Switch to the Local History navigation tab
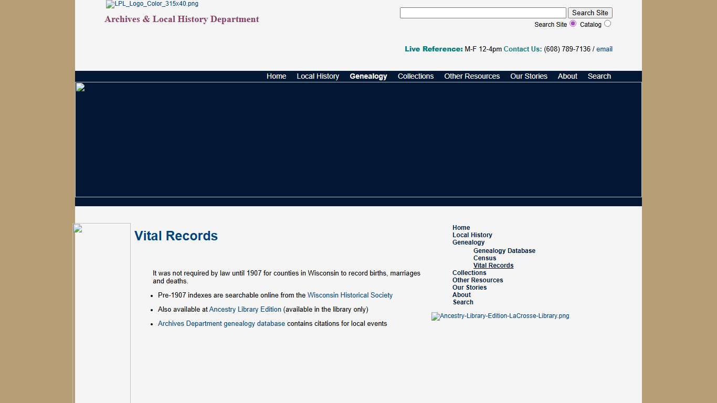The width and height of the screenshot is (717, 403). [x=318, y=76]
